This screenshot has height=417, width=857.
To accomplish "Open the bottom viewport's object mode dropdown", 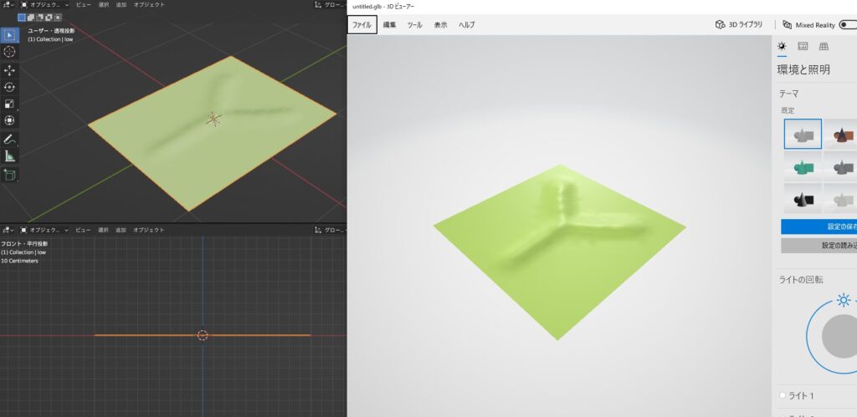I will point(49,229).
